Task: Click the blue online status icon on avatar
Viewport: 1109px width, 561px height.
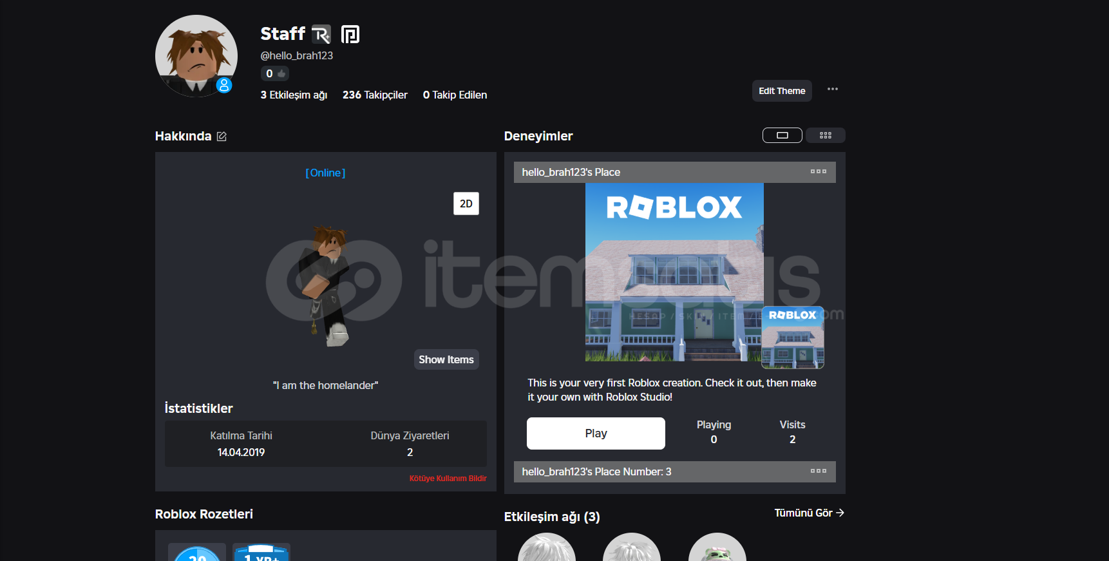Action: (224, 85)
